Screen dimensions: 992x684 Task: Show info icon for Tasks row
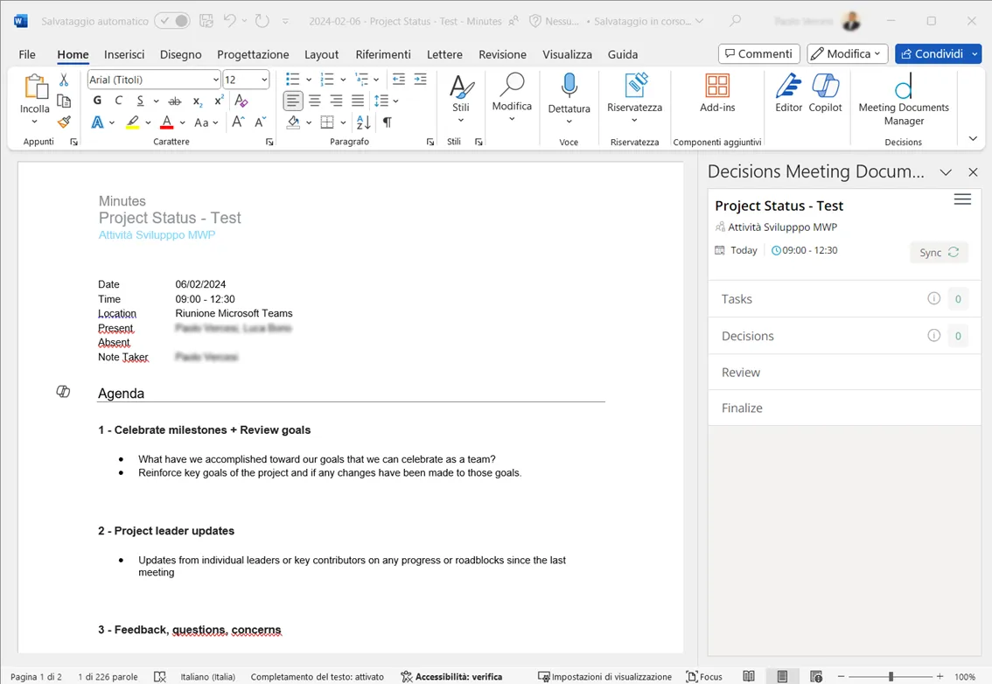pyautogui.click(x=933, y=298)
